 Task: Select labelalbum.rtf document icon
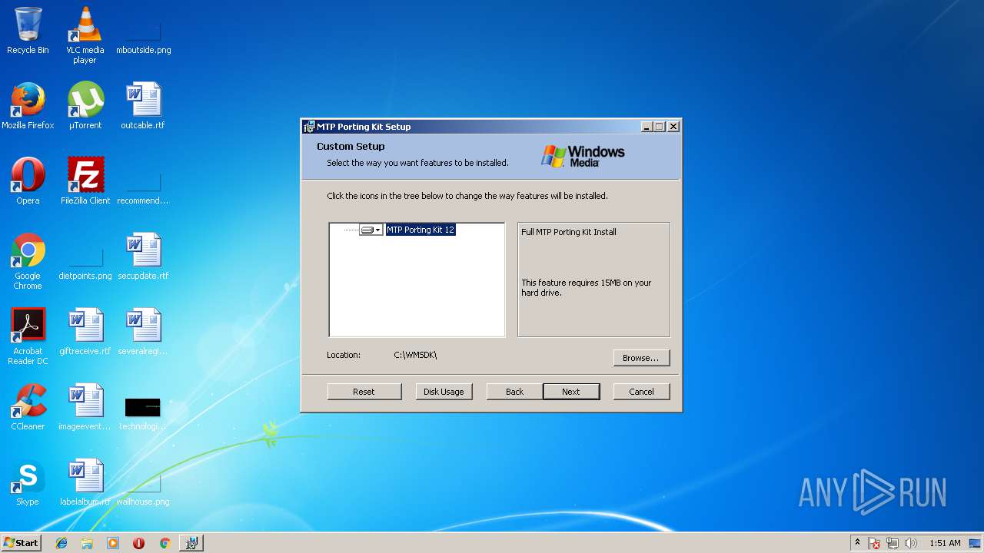pos(85,482)
